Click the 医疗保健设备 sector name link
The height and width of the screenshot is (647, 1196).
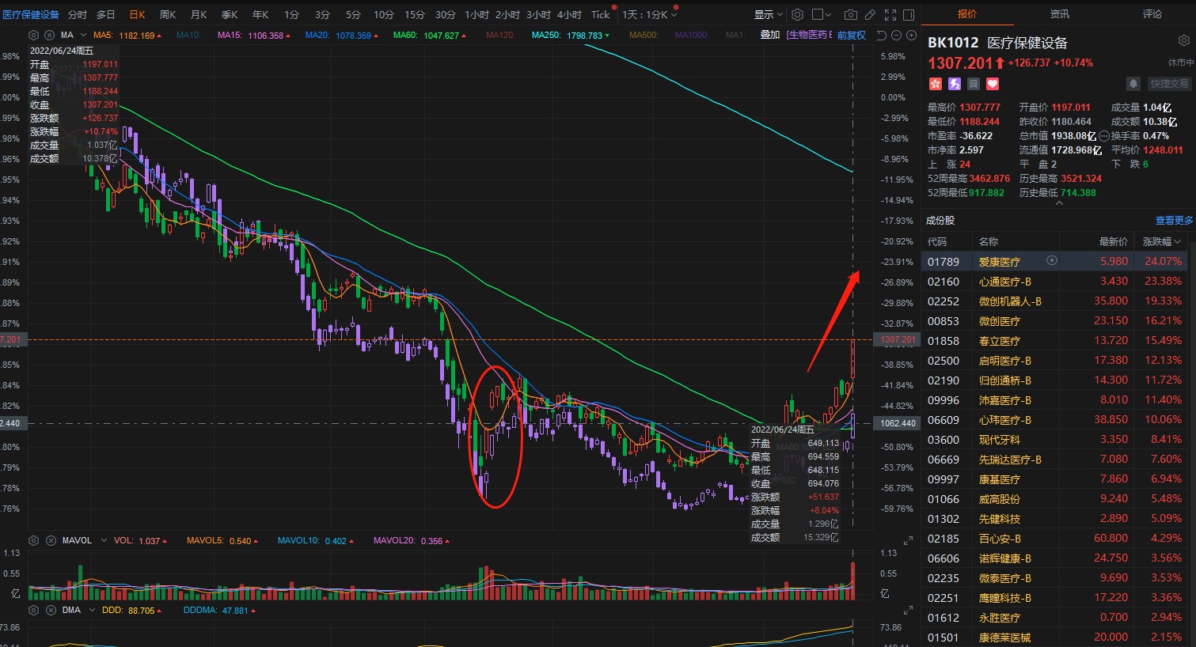[31, 15]
